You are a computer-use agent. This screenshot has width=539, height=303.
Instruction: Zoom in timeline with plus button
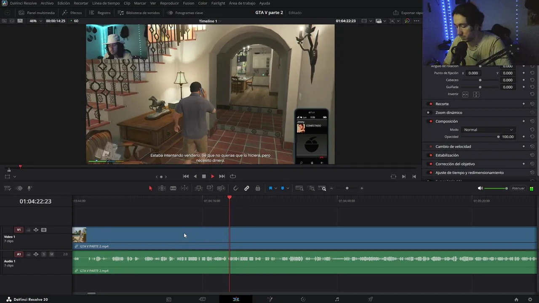(362, 188)
